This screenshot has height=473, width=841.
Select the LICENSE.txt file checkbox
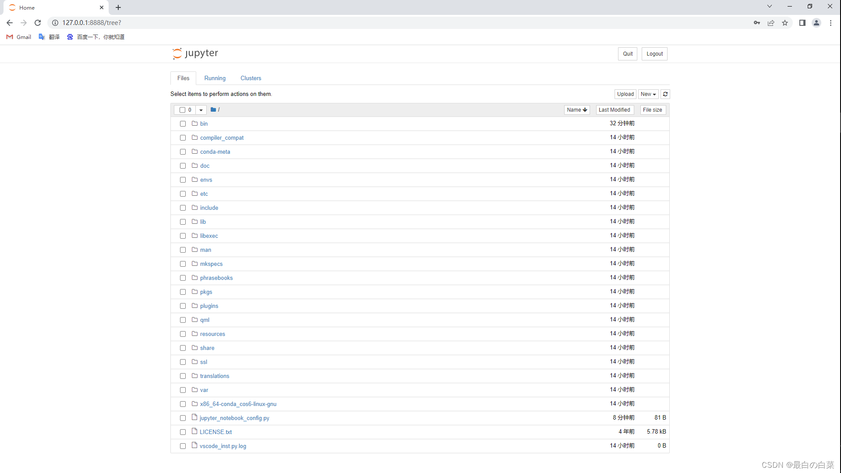(183, 432)
